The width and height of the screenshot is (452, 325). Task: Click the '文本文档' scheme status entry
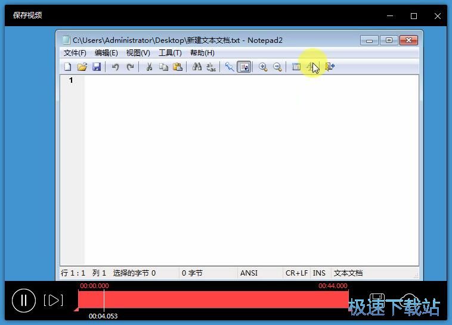pos(348,273)
